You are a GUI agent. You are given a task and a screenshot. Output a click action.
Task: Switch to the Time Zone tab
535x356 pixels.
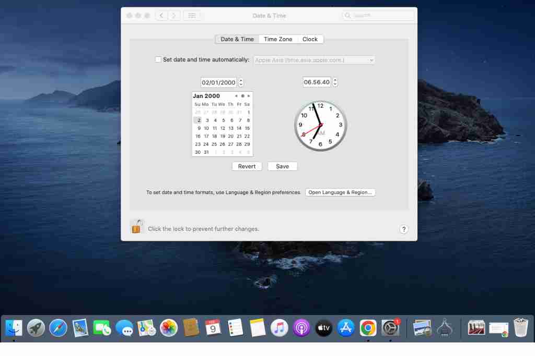point(278,39)
